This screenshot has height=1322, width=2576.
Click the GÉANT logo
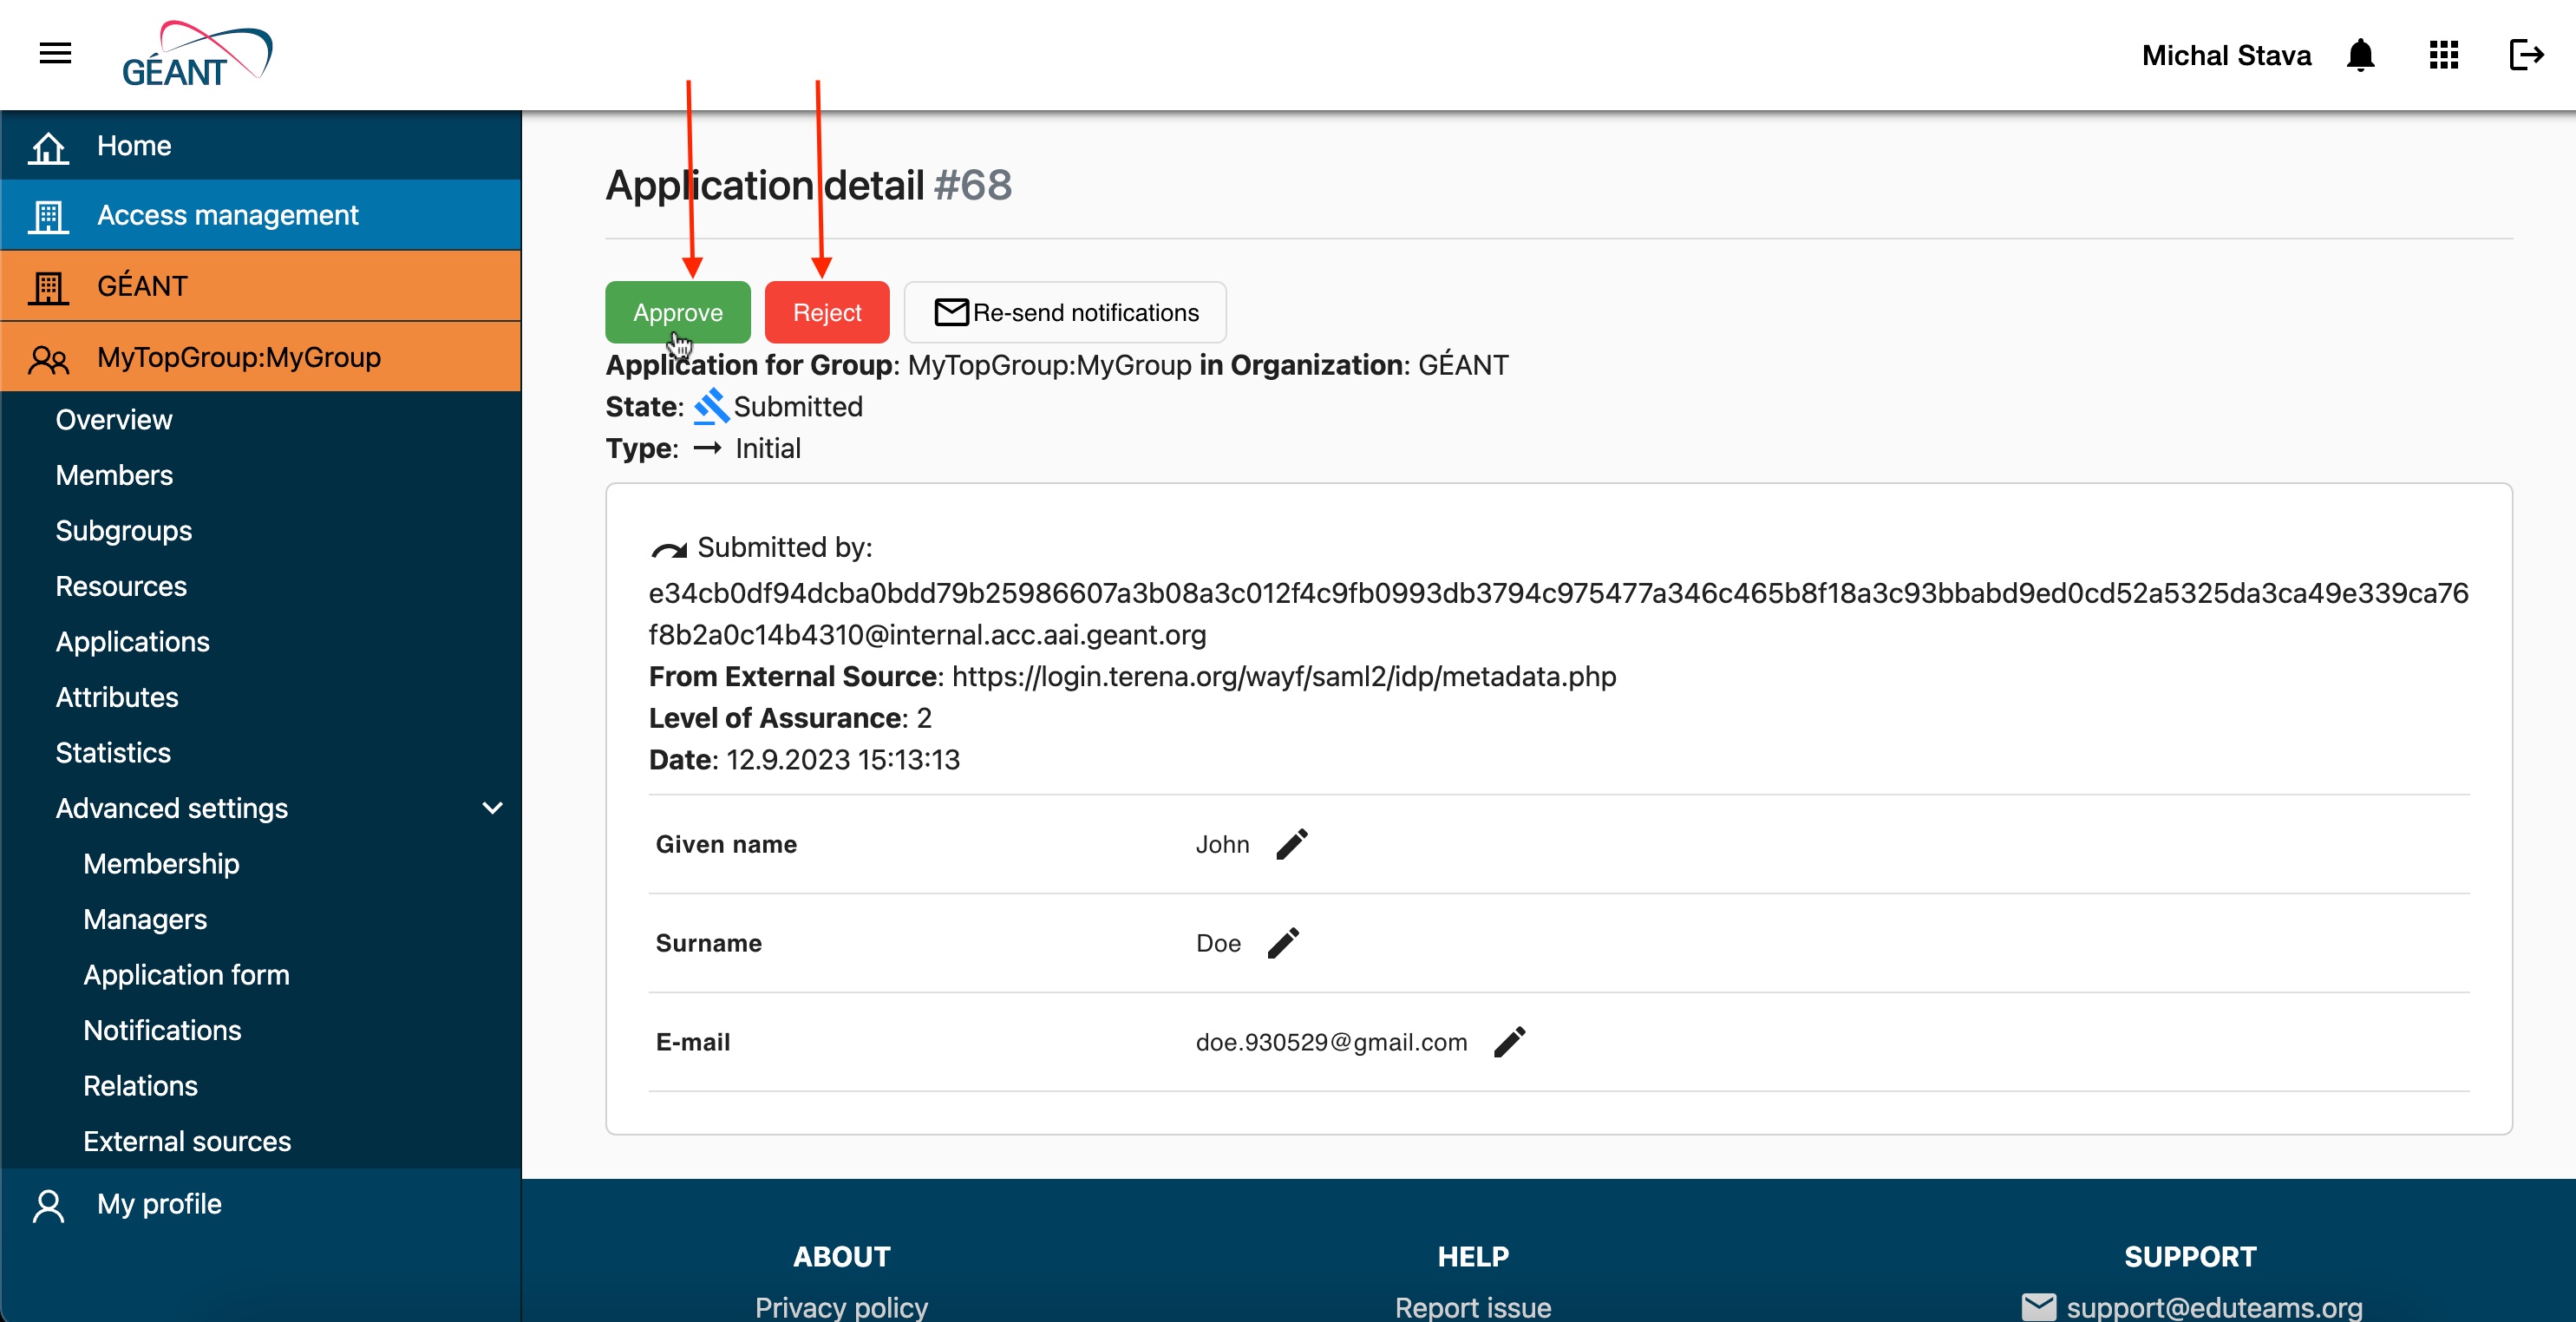coord(196,54)
